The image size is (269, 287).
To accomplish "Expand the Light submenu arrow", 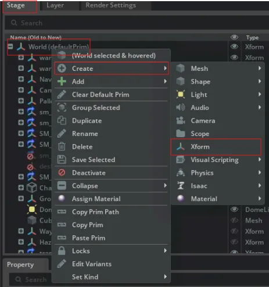I will click(x=260, y=94).
